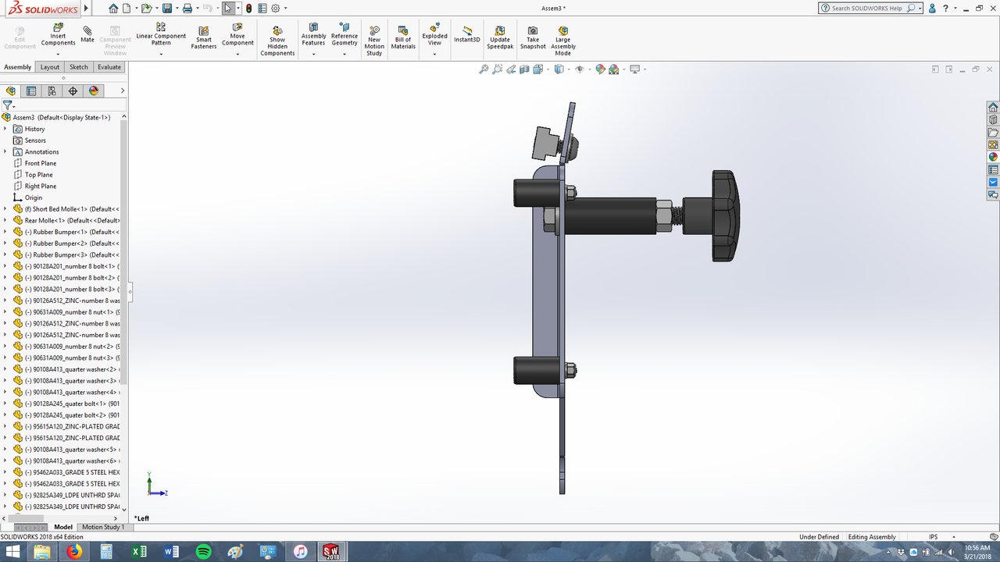Click Insert Components tool
The width and height of the screenshot is (1000, 562).
(58, 35)
